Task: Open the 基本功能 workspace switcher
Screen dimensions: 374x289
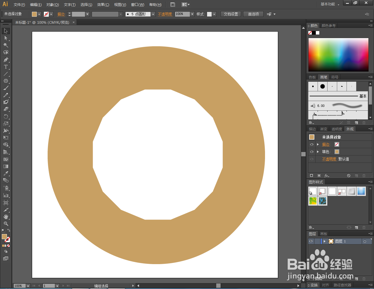Action: [330, 4]
